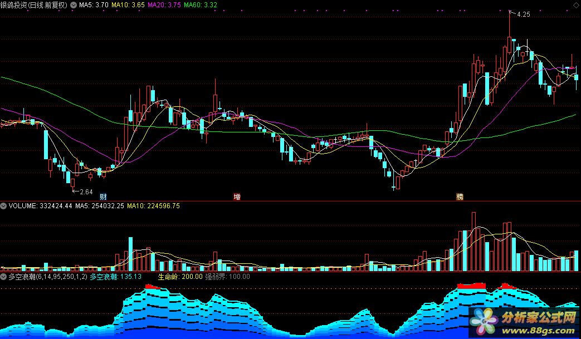The height and width of the screenshot is (339, 581).
Task: Open the dropdown next to 银鸽投资 title
Action: pos(74,5)
